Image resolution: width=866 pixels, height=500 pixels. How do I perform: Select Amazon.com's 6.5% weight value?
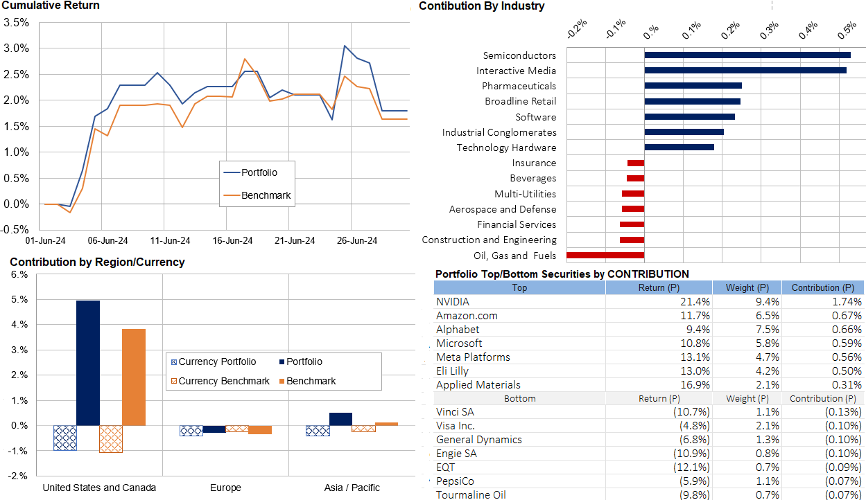pyautogui.click(x=769, y=316)
